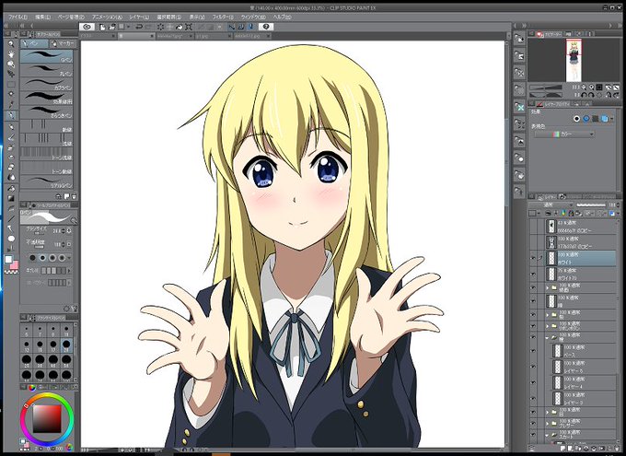Viewport: 626px width, 456px height.
Task: Expand the first collapsed folder below ホワイト70
Action: [548, 287]
